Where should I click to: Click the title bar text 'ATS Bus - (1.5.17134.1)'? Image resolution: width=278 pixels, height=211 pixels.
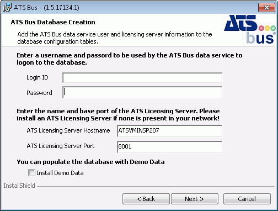(46, 8)
